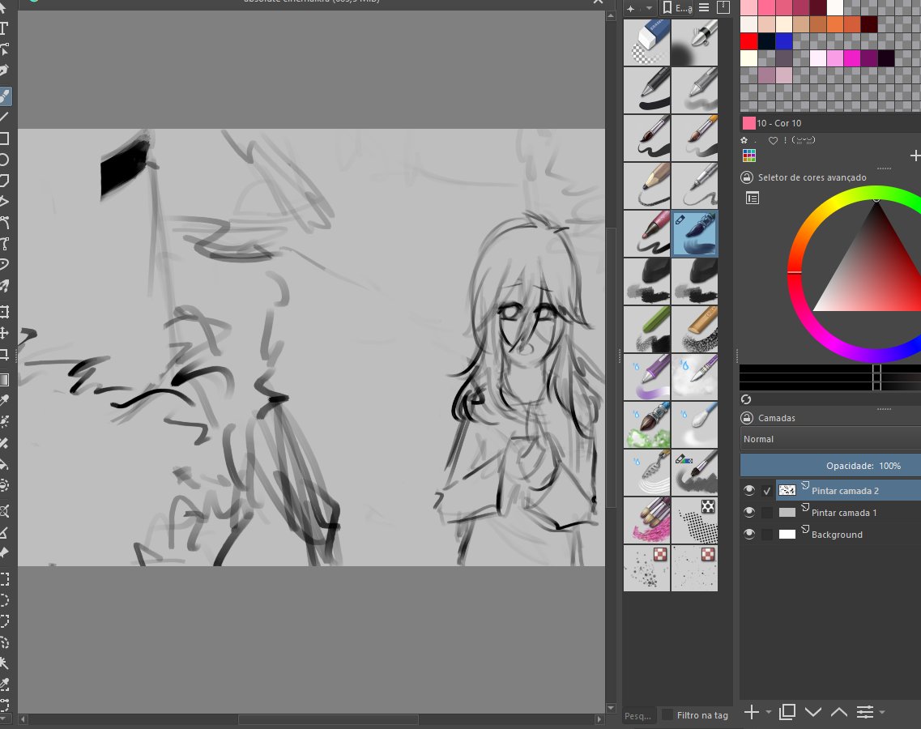Click the brush preset search field
Viewport: 921px width, 729px height.
[637, 715]
